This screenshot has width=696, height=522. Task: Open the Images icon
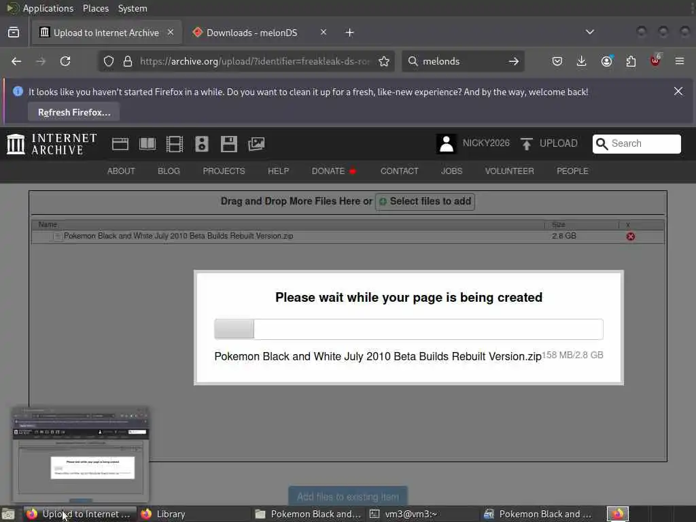(256, 144)
